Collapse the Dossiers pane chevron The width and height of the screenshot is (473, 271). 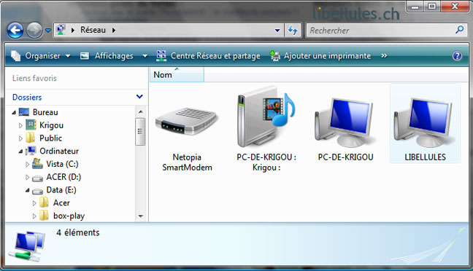[139, 97]
